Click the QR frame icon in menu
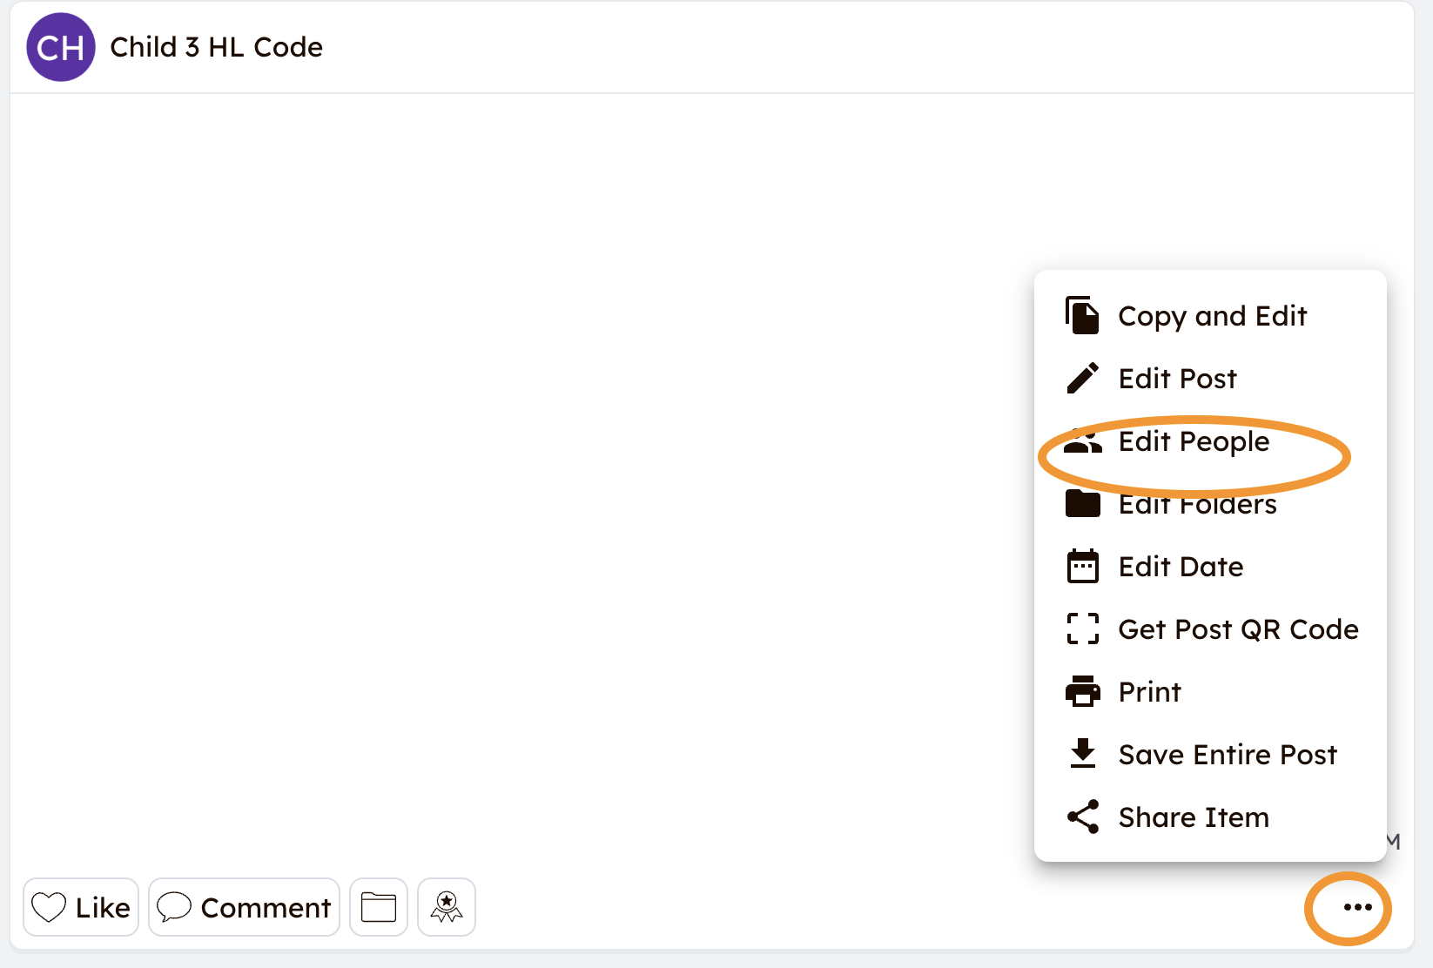 tap(1082, 629)
